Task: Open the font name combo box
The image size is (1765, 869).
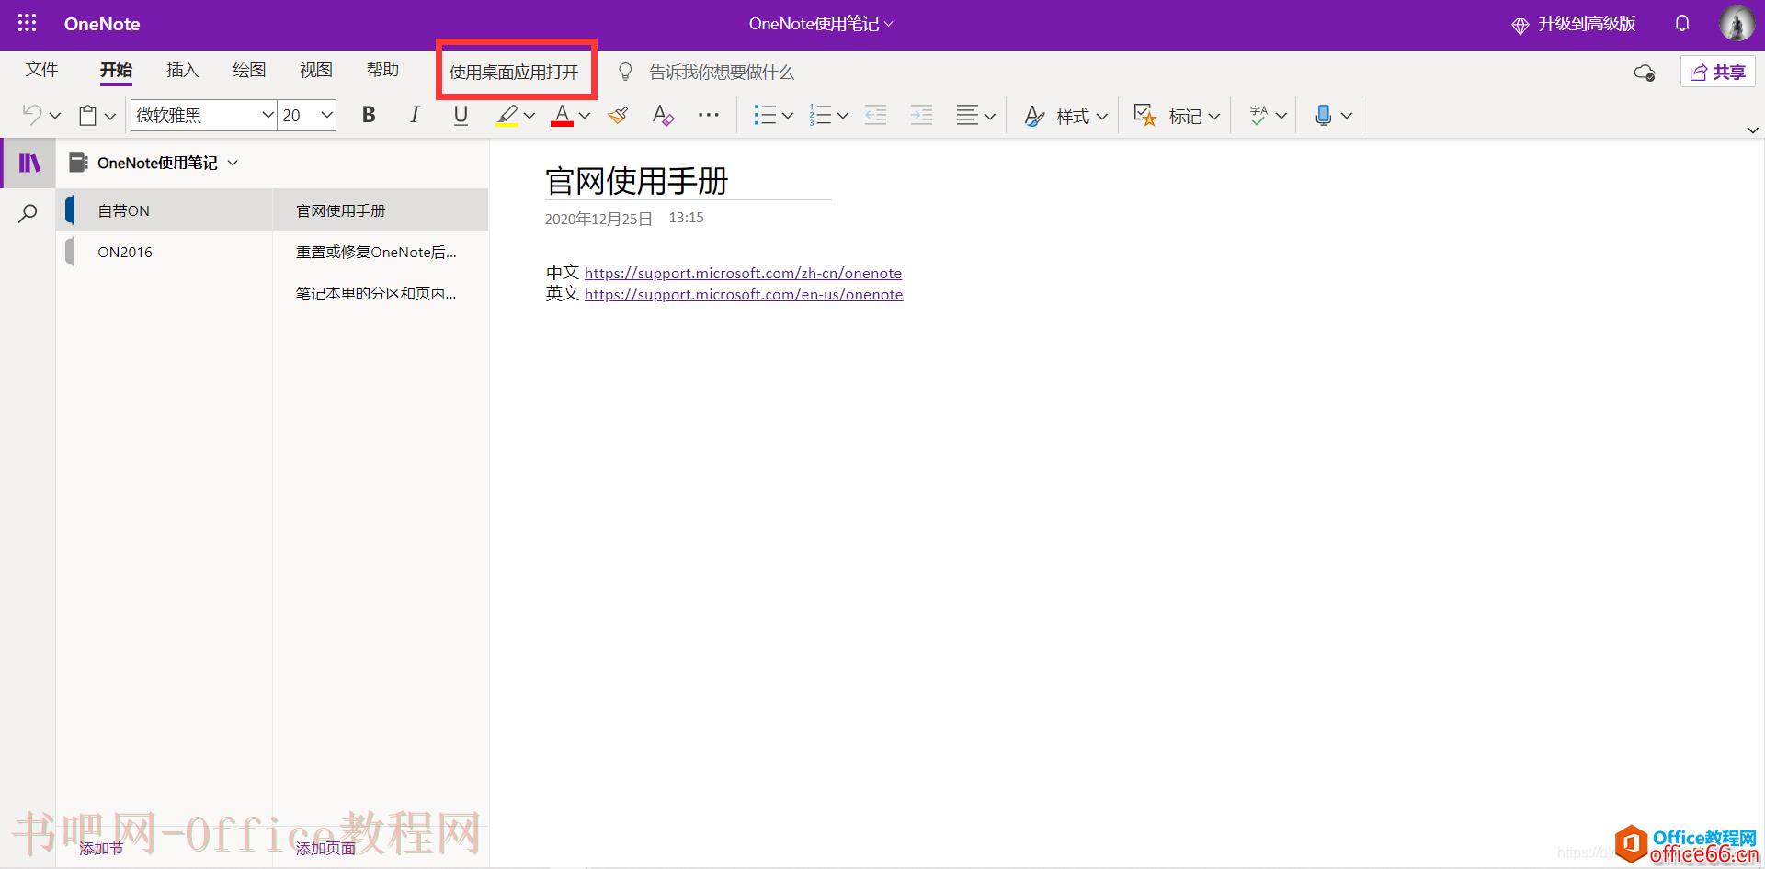Action: 204,115
